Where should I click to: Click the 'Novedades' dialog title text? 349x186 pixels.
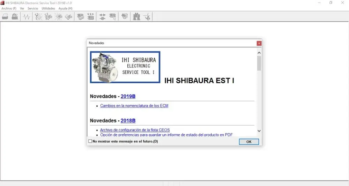(96, 43)
